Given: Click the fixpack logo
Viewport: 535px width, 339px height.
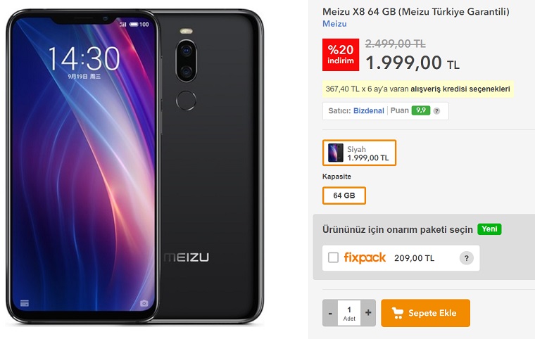Looking at the screenshot, I should (x=365, y=258).
